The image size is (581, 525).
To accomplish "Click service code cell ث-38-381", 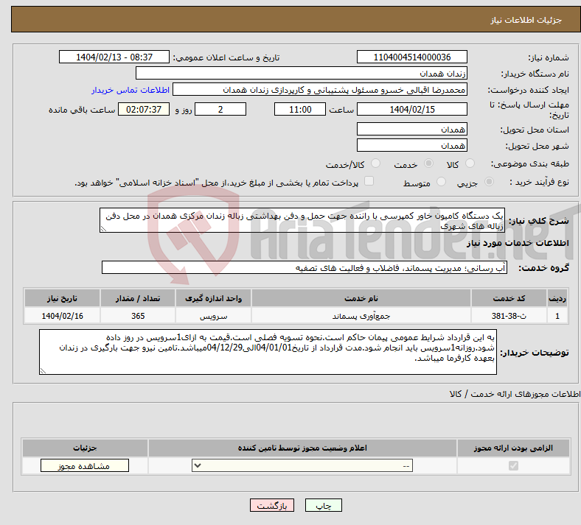I will [509, 316].
